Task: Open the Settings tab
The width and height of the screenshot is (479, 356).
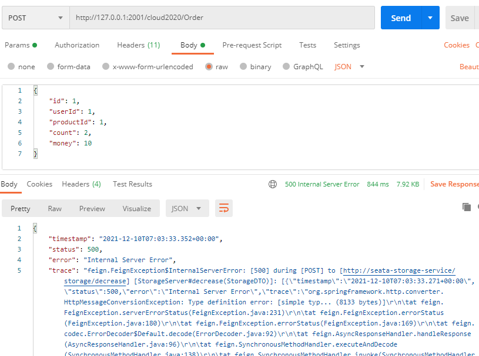Action: (347, 45)
